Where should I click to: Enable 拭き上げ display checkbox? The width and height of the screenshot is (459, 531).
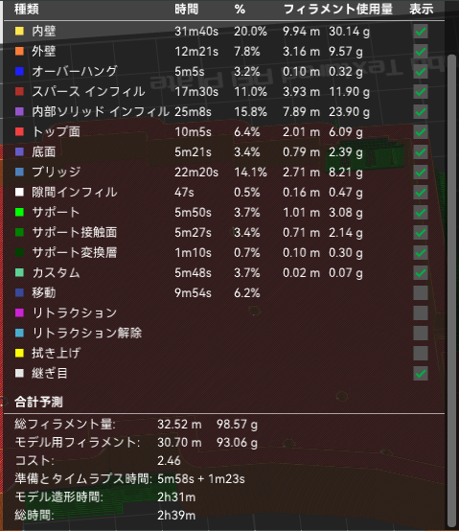point(421,354)
